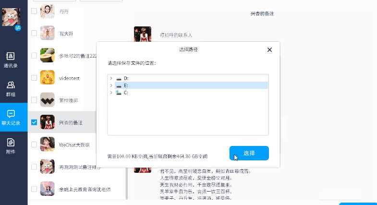Click the videotest contact avatar

(x=48, y=77)
